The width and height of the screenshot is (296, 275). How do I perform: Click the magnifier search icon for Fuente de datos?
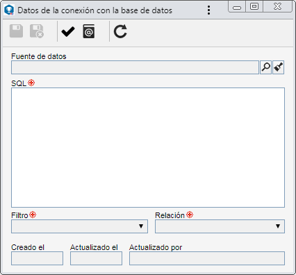coord(266,67)
